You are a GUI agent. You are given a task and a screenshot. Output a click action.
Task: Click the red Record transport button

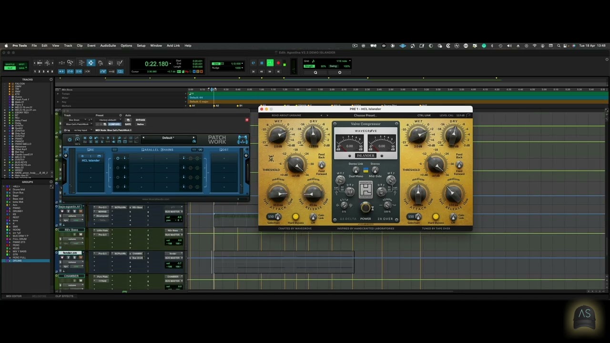278,63
